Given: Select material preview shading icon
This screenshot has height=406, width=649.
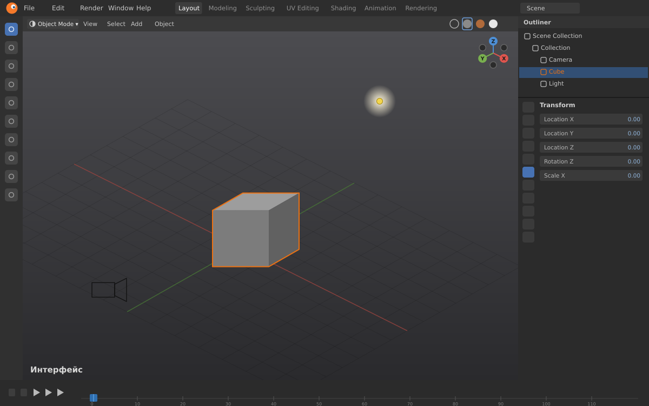Looking at the screenshot, I should (x=480, y=24).
